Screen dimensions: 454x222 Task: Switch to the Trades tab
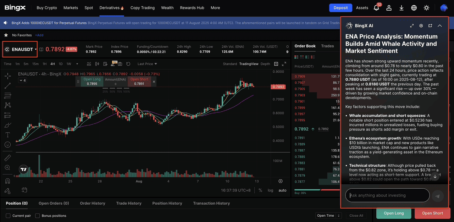327,46
